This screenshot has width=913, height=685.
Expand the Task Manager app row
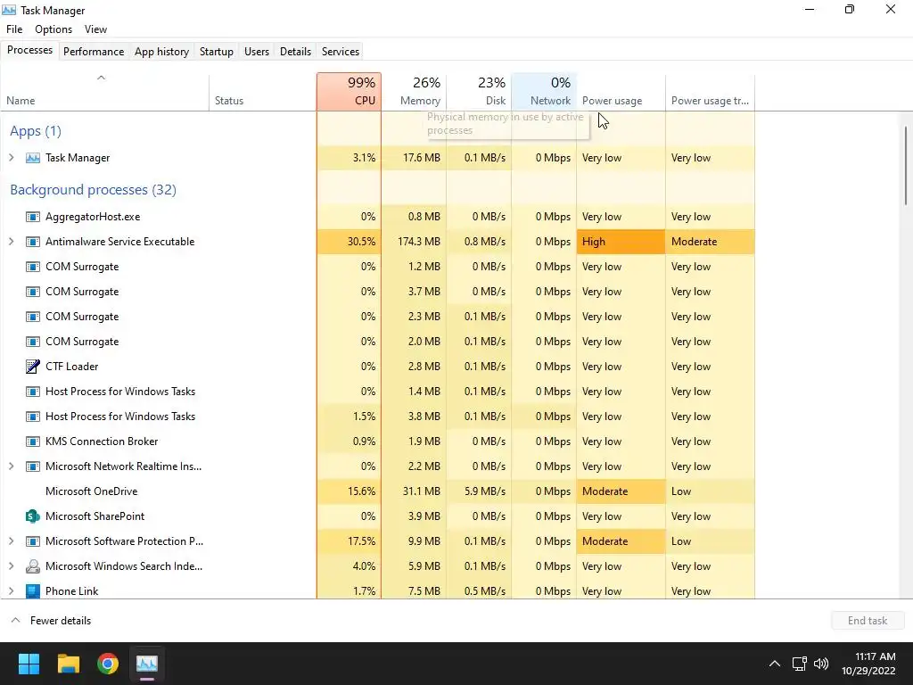[11, 158]
